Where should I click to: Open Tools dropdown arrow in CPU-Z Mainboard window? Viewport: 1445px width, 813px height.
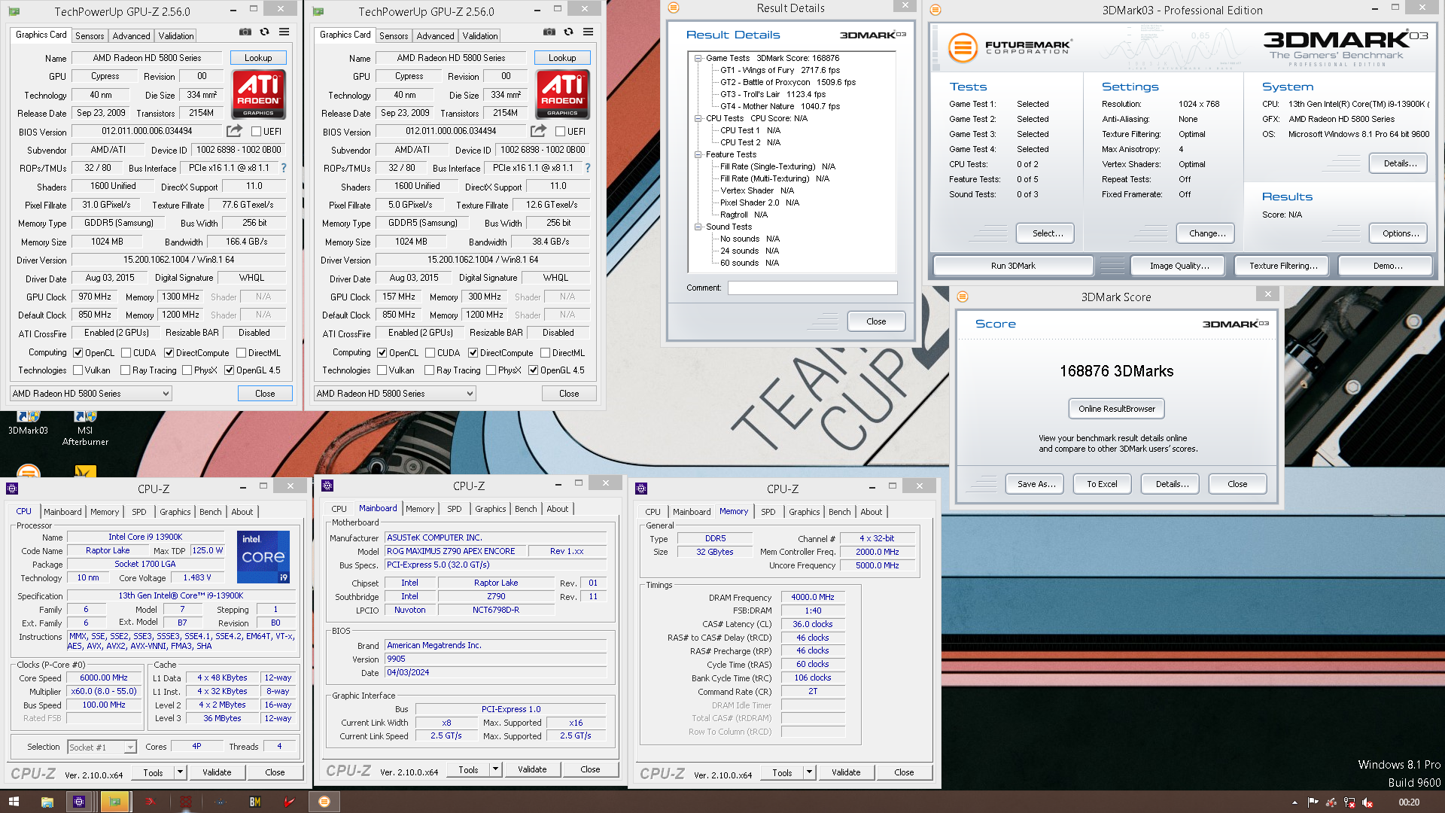point(495,769)
